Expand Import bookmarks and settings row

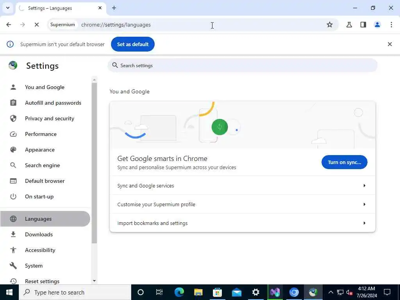[x=242, y=223]
